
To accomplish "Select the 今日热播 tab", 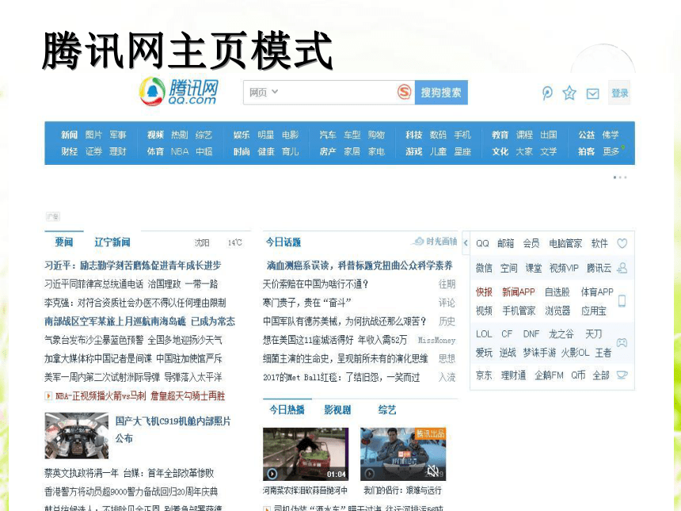I will (287, 410).
